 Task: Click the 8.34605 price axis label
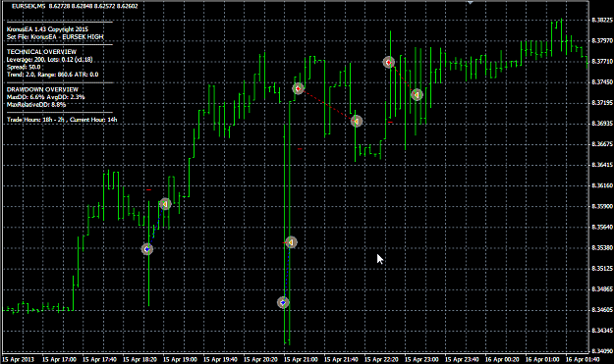(x=602, y=310)
